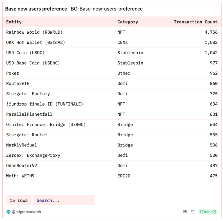Click the bitgetresearch avatar icon
This screenshot has height=221, width=223.
8,212
